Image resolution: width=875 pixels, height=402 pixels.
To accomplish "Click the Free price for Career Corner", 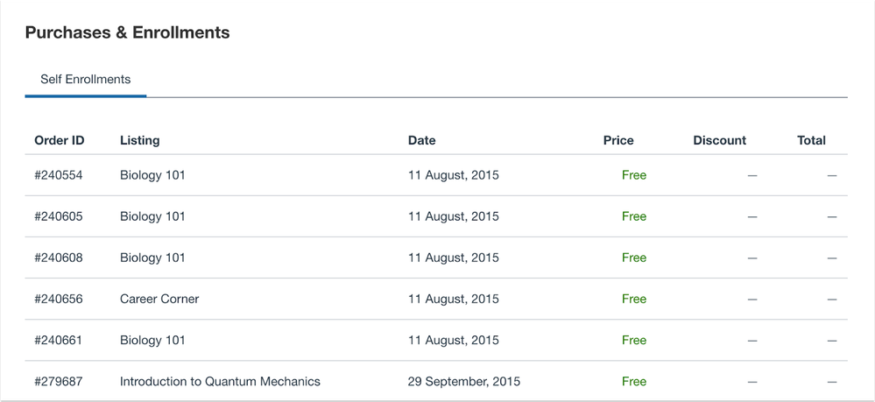I will (x=634, y=300).
